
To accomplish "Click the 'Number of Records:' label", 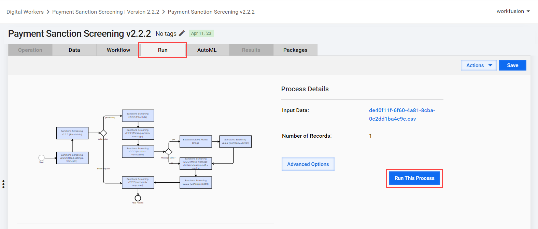I will pyautogui.click(x=307, y=136).
